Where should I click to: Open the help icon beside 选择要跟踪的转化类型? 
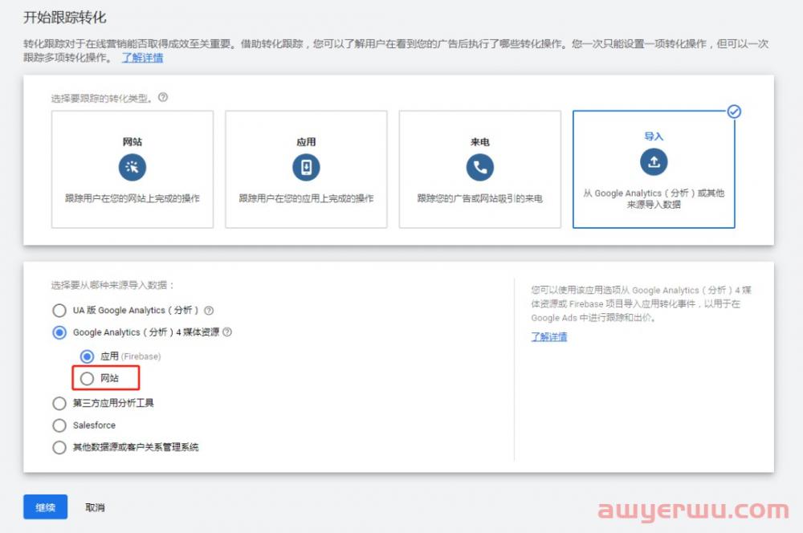(x=163, y=97)
